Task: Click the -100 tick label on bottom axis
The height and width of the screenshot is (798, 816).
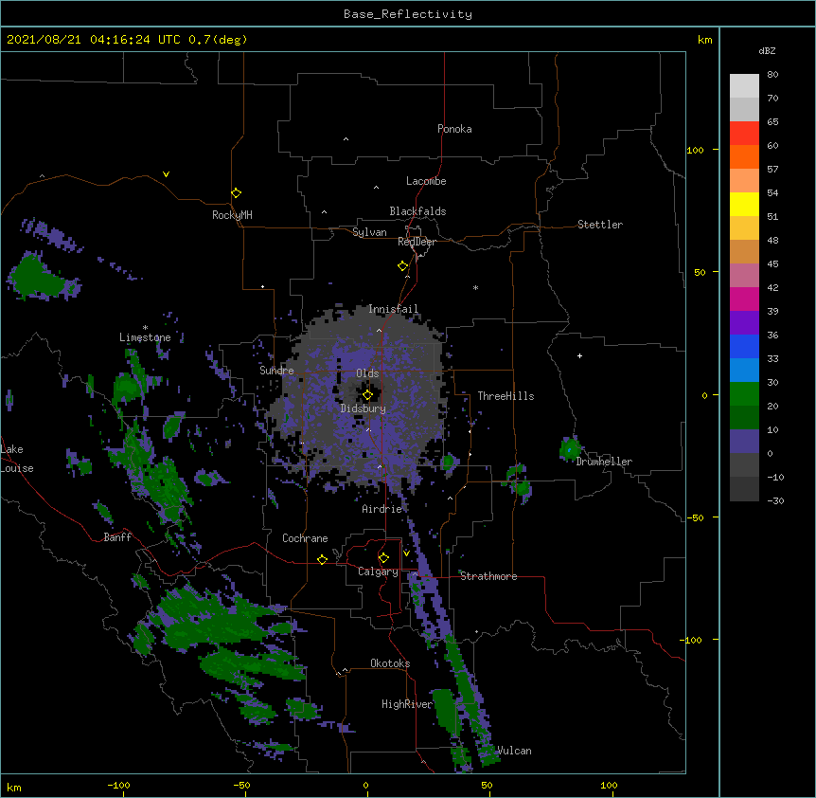Action: click(x=118, y=785)
